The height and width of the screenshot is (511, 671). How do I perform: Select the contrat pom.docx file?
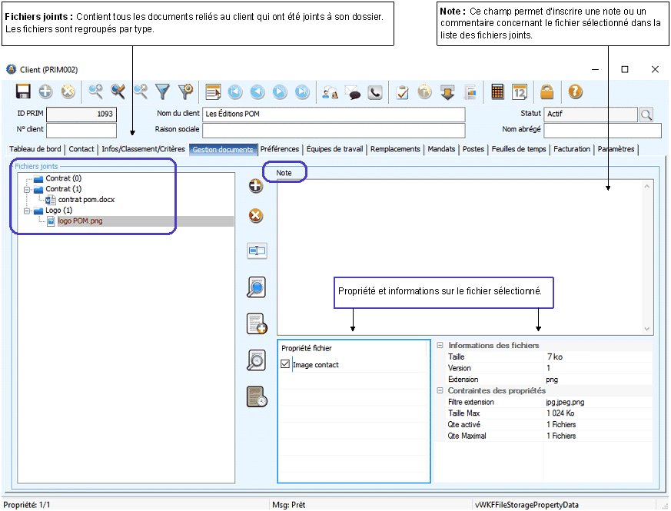tap(86, 200)
